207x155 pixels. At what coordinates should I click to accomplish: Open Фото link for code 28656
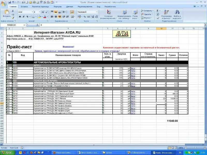(x=133, y=113)
